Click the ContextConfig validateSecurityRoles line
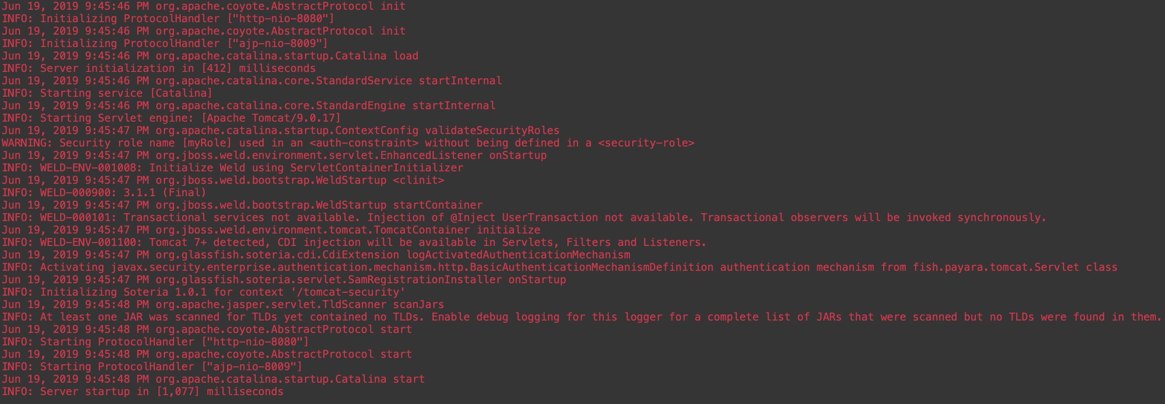1165x404 pixels. coord(281,130)
